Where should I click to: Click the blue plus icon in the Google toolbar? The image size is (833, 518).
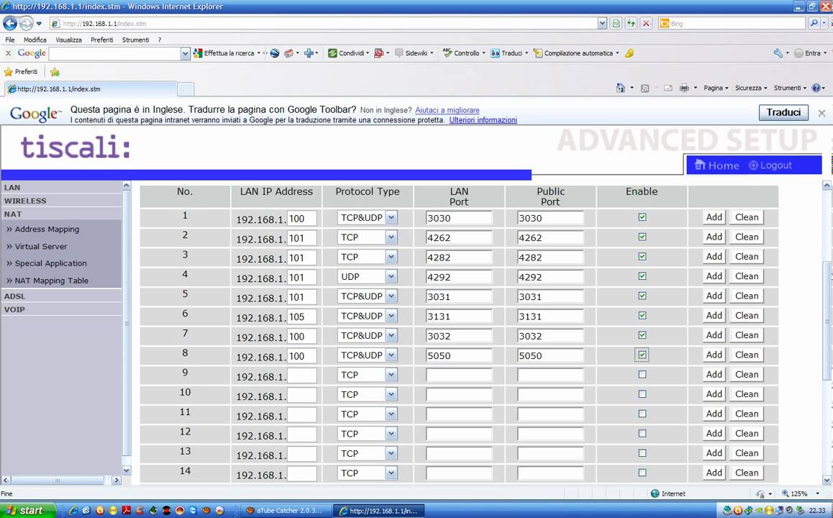pos(309,53)
